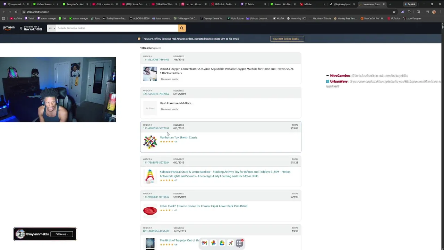444x250 pixels.
Task: Open the Kick bookmark
Action: click(x=62, y=18)
